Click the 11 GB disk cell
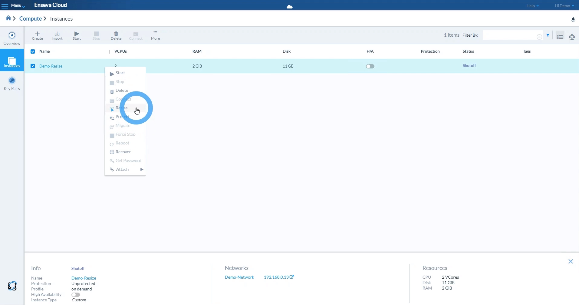This screenshot has height=305, width=579. point(288,66)
